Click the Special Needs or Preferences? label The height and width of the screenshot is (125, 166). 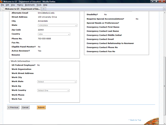tap(103, 23)
